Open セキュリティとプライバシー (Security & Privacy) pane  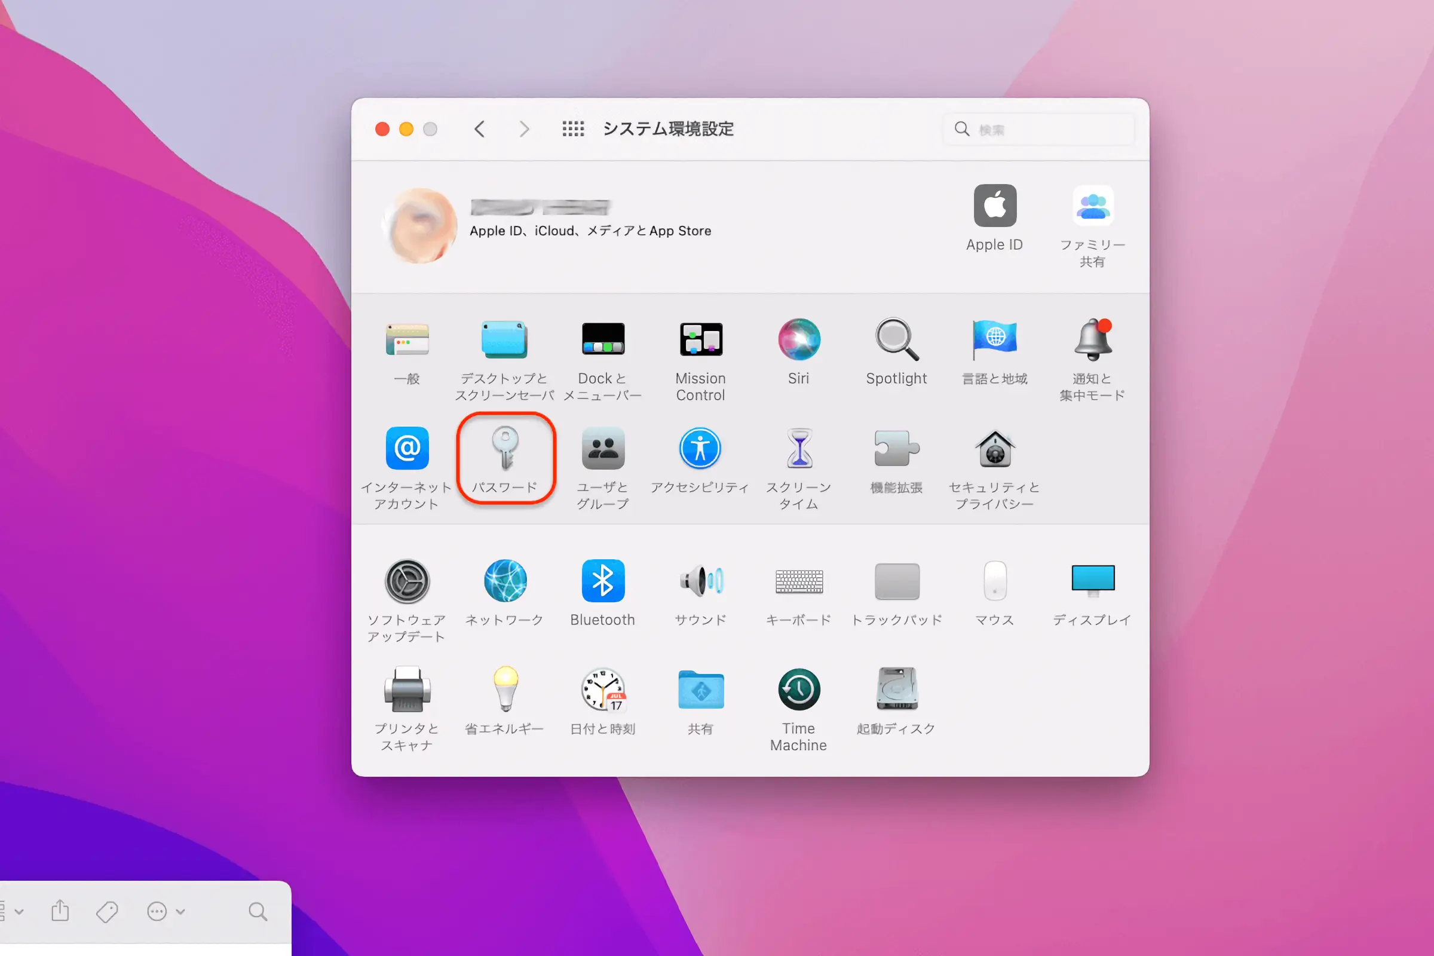(x=994, y=449)
